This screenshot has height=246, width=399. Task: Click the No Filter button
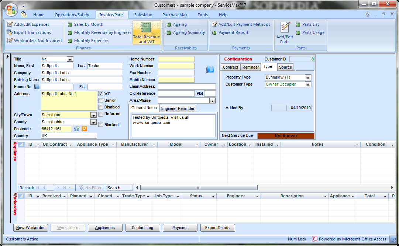pos(90,188)
